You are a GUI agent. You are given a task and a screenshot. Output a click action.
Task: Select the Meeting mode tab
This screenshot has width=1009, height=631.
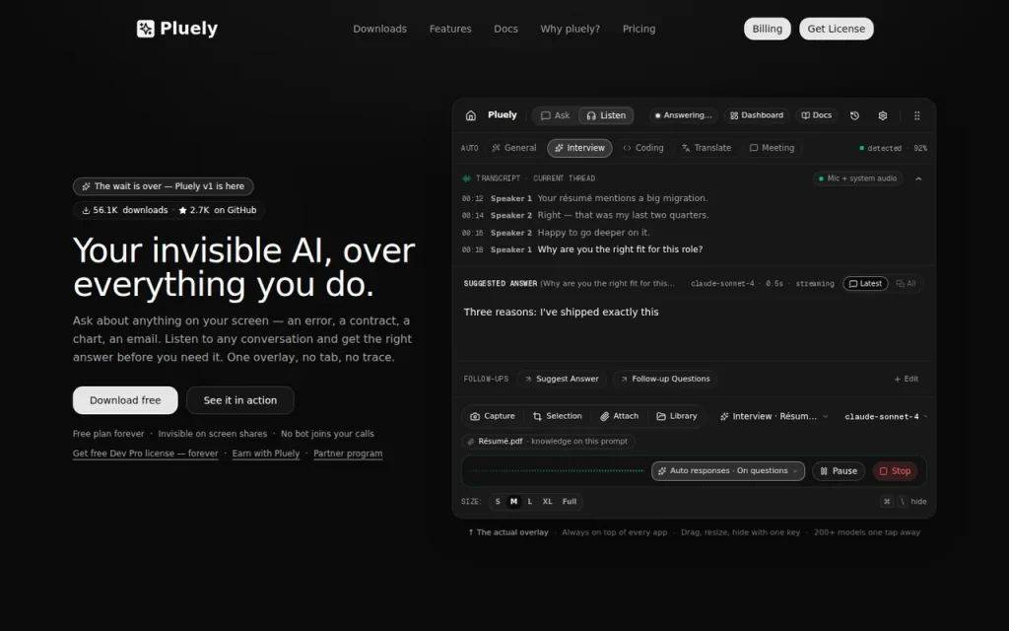pos(772,148)
